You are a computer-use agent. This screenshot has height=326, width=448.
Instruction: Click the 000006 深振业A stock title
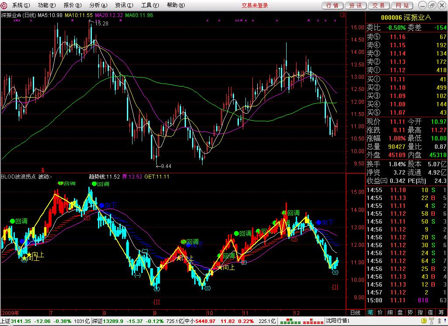tap(406, 18)
